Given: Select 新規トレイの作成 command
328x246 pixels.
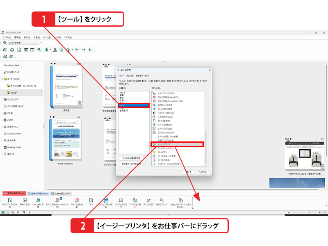Looking at the screenshot, I should click(x=165, y=105).
